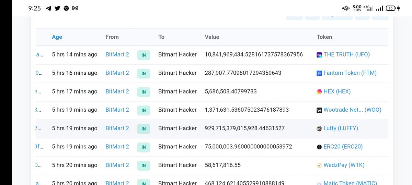Click the Value column header

pyautogui.click(x=212, y=37)
